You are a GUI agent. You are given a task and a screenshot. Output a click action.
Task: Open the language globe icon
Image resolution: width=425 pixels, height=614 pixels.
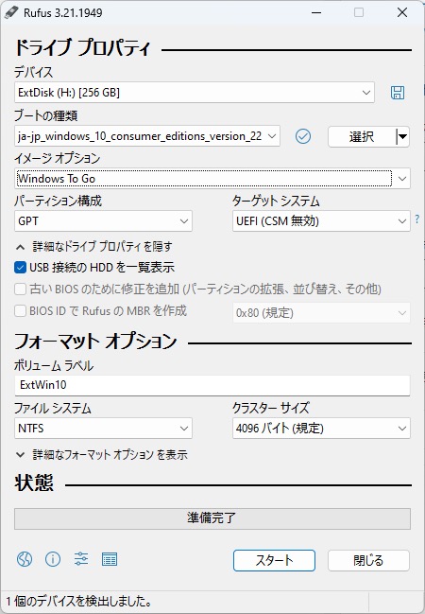point(25,559)
